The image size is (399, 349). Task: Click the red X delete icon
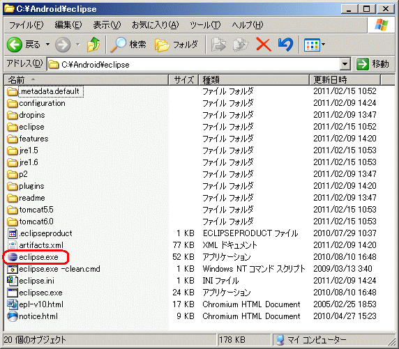point(264,45)
